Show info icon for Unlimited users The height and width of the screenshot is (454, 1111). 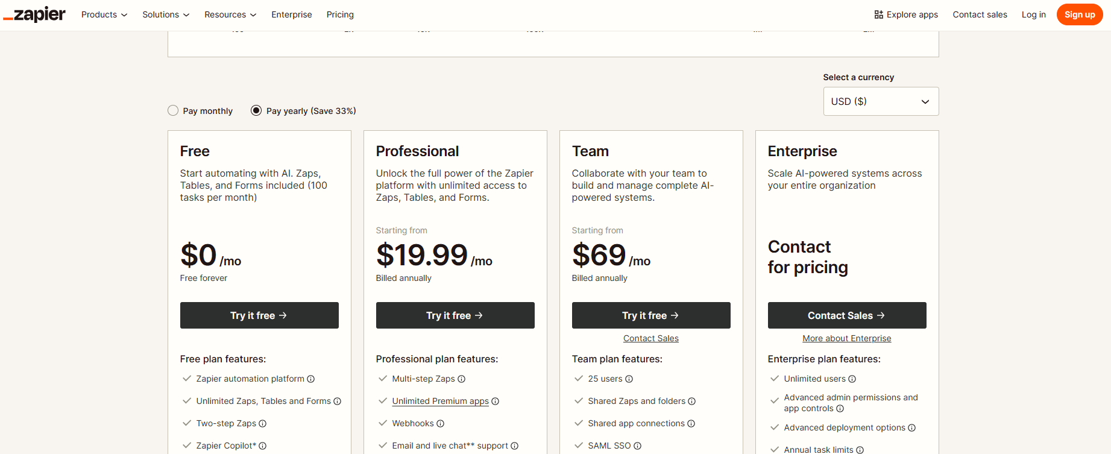(x=852, y=379)
